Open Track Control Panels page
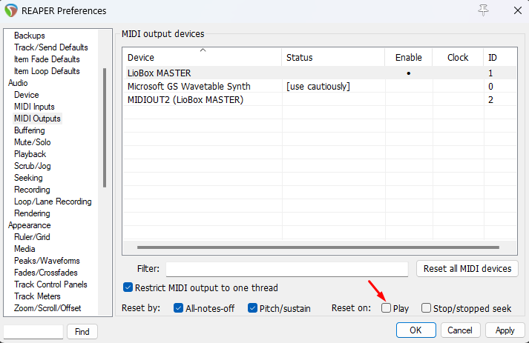The image size is (529, 343). 50,284
